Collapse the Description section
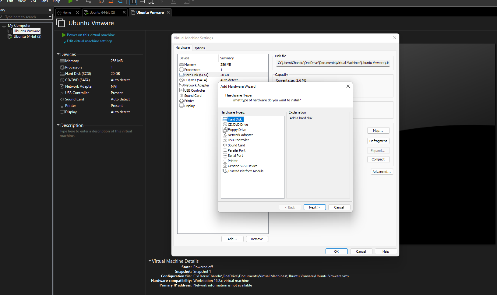Image resolution: width=497 pixels, height=295 pixels. point(58,125)
